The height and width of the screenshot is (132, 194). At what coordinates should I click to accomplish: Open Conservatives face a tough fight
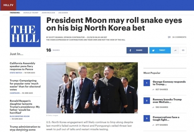(166, 119)
